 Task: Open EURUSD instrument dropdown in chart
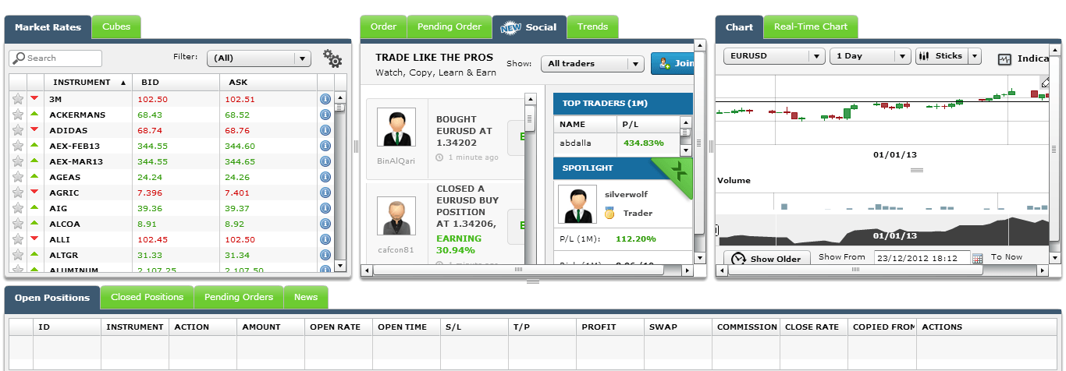tap(774, 56)
